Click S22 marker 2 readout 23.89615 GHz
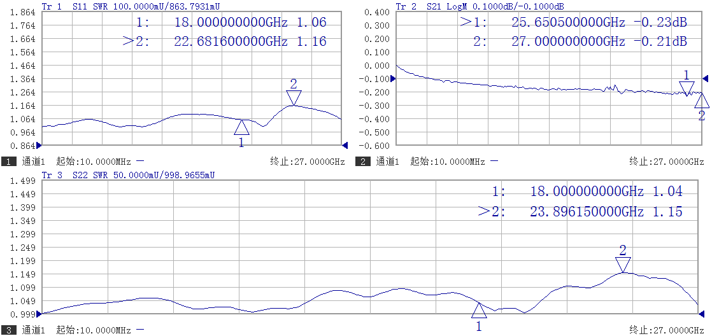The image size is (712, 336). tap(587, 211)
